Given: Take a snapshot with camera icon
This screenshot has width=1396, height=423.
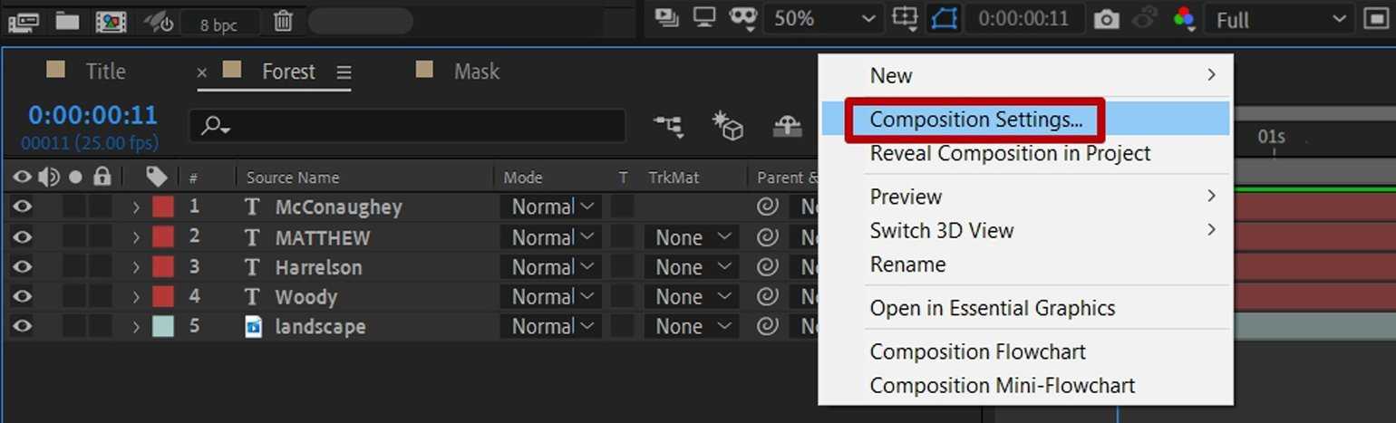Looking at the screenshot, I should (1106, 19).
